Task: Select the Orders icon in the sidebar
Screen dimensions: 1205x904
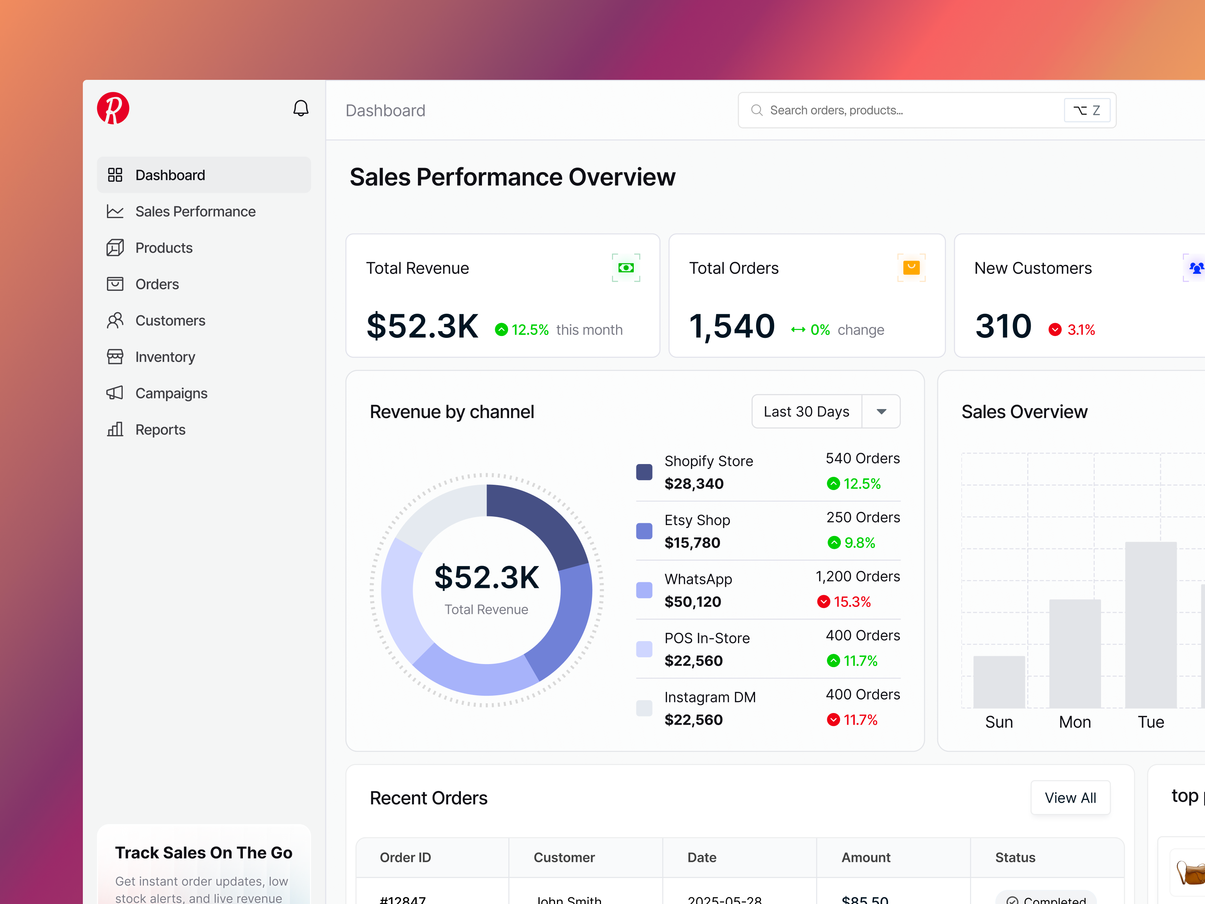Action: click(x=115, y=284)
